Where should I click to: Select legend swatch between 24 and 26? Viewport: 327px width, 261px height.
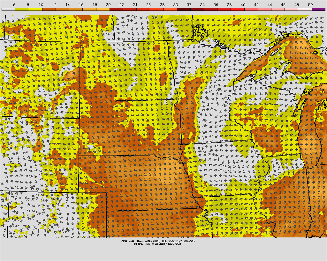tap(143, 9)
